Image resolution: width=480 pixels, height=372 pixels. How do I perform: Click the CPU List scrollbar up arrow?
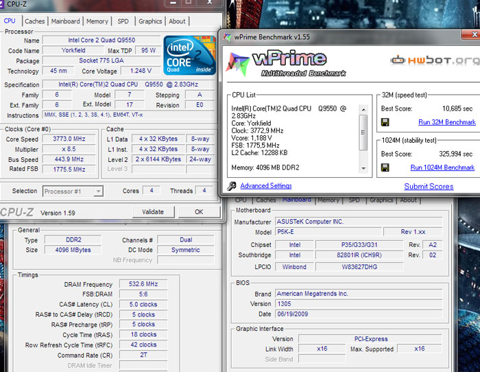click(363, 110)
